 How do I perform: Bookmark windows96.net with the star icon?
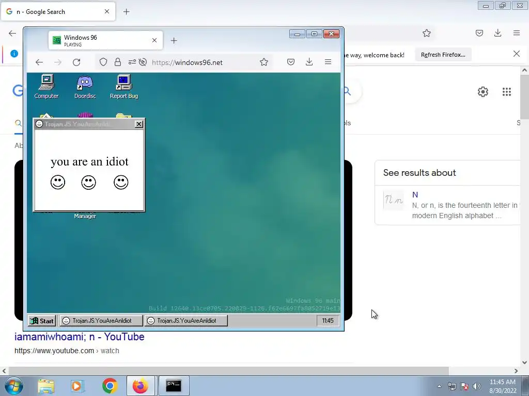(x=264, y=62)
